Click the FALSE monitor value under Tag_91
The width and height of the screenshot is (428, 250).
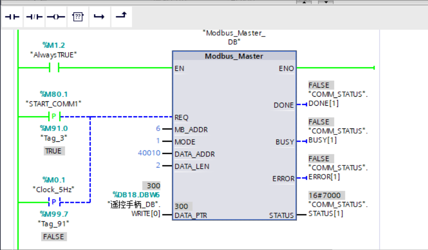coord(54,237)
